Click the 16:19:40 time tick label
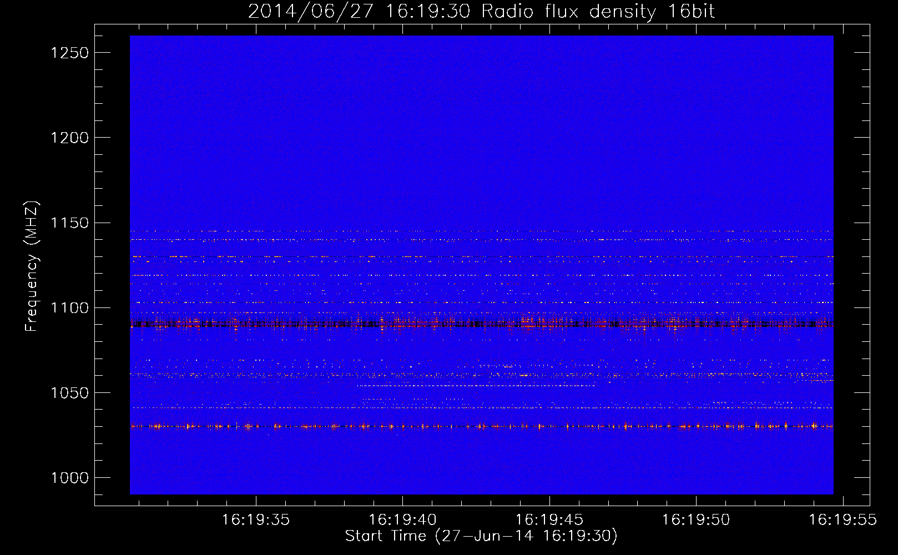 click(x=402, y=520)
